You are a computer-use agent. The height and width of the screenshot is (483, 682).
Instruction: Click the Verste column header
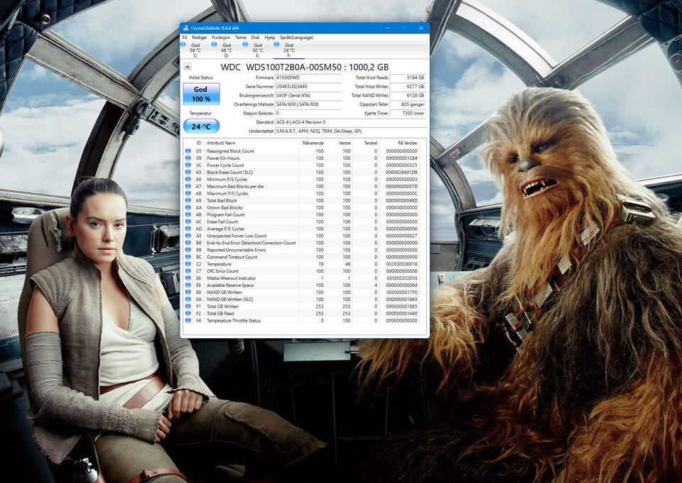click(x=345, y=143)
